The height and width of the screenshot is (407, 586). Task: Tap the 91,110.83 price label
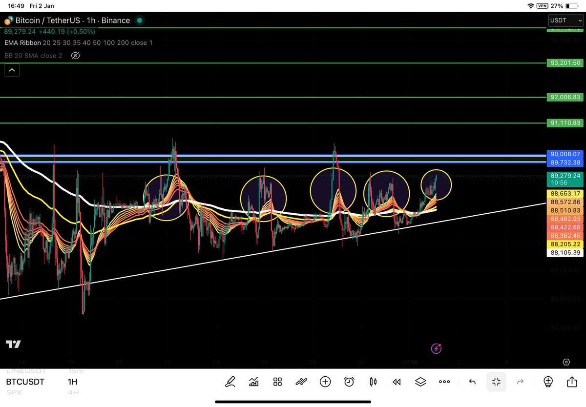pyautogui.click(x=565, y=123)
